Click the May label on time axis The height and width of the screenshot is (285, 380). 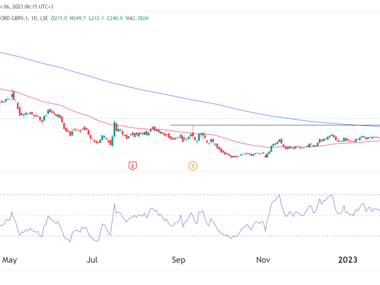pyautogui.click(x=9, y=260)
